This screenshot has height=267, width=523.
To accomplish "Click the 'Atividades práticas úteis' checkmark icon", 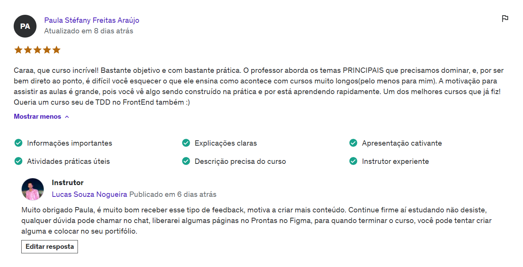I will coord(18,161).
